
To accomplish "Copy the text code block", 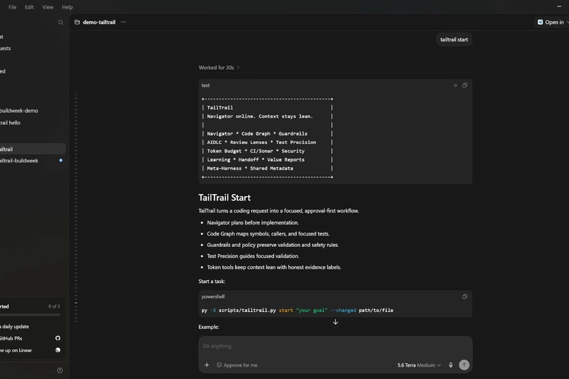I will coord(465,85).
